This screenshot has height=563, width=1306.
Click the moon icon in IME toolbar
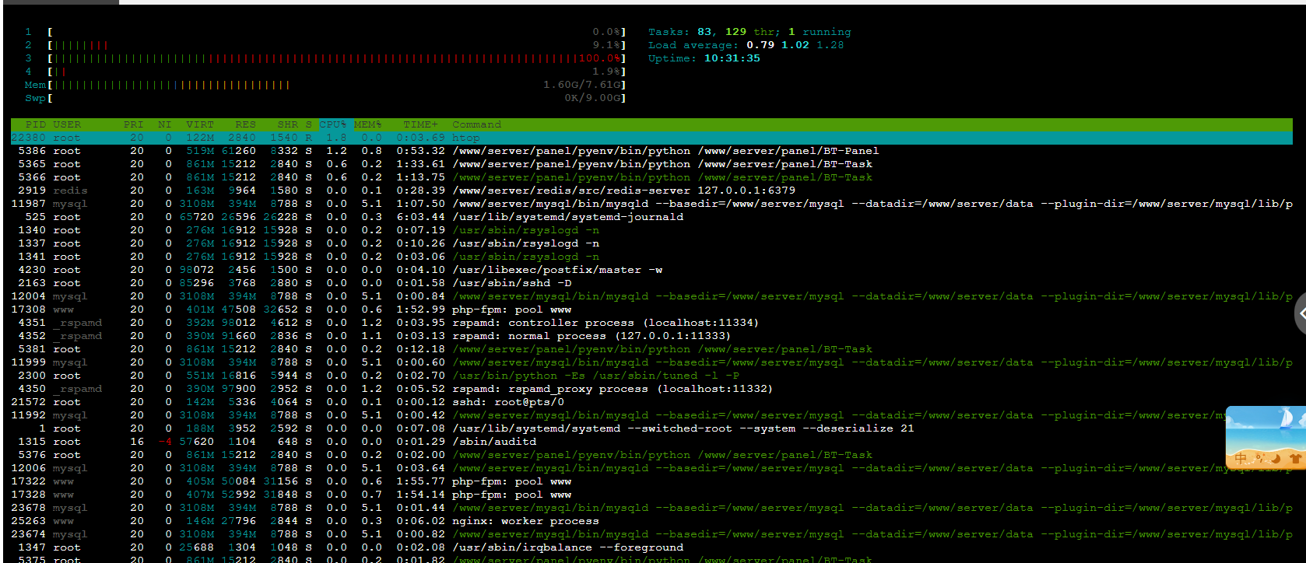1276,459
